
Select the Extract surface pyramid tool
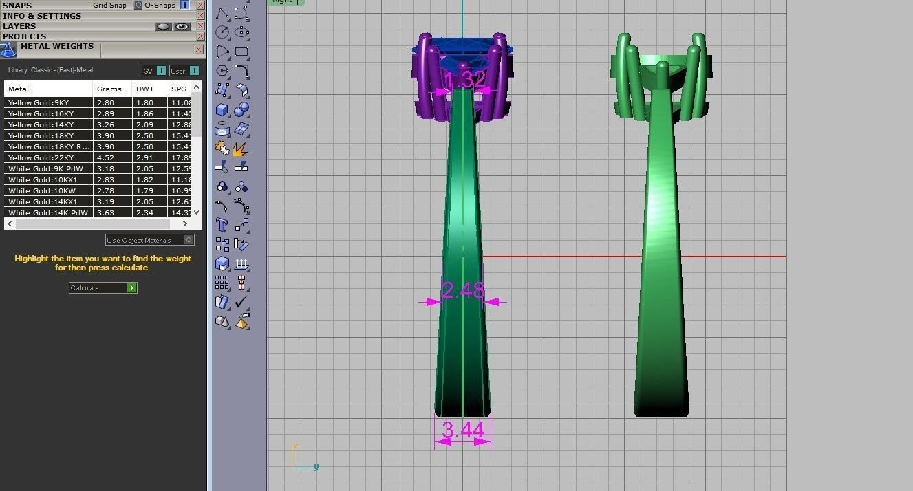[x=241, y=320]
